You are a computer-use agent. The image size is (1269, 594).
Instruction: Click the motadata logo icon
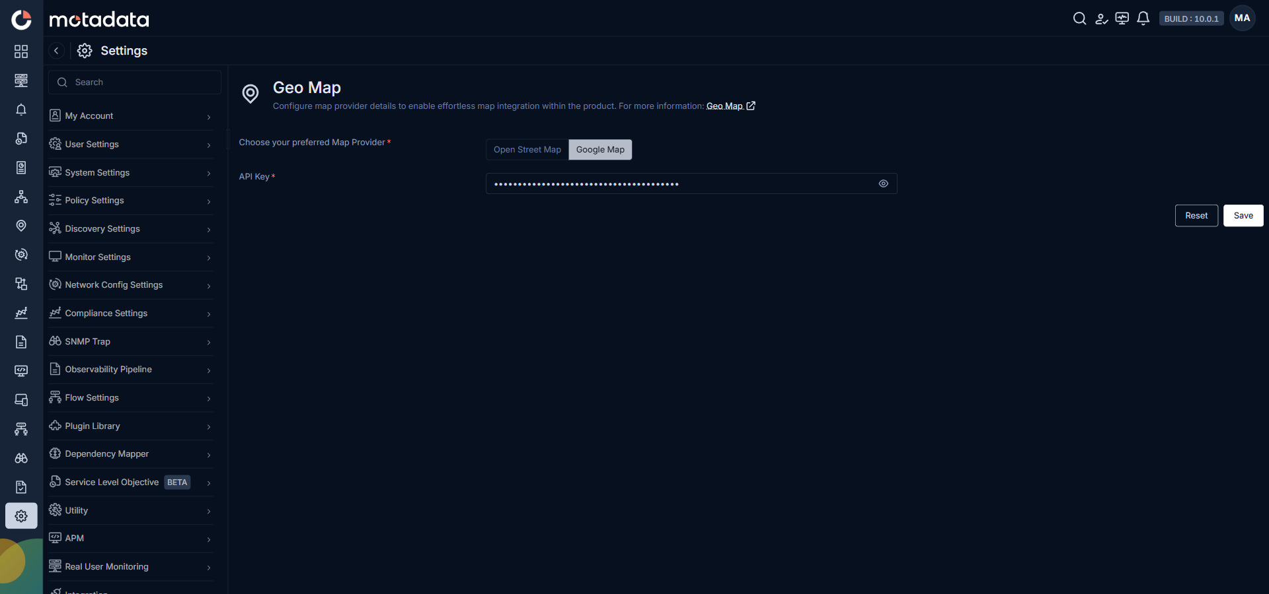point(21,19)
